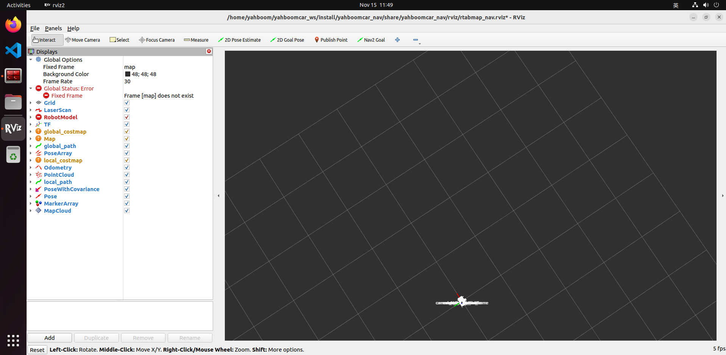Screen dimensions: 726x355
Task: Toggle the Map display checkbox
Action: [x=127, y=139]
